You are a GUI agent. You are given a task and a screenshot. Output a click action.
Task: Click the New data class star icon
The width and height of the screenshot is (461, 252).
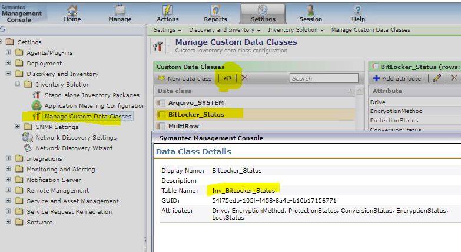tap(161, 78)
